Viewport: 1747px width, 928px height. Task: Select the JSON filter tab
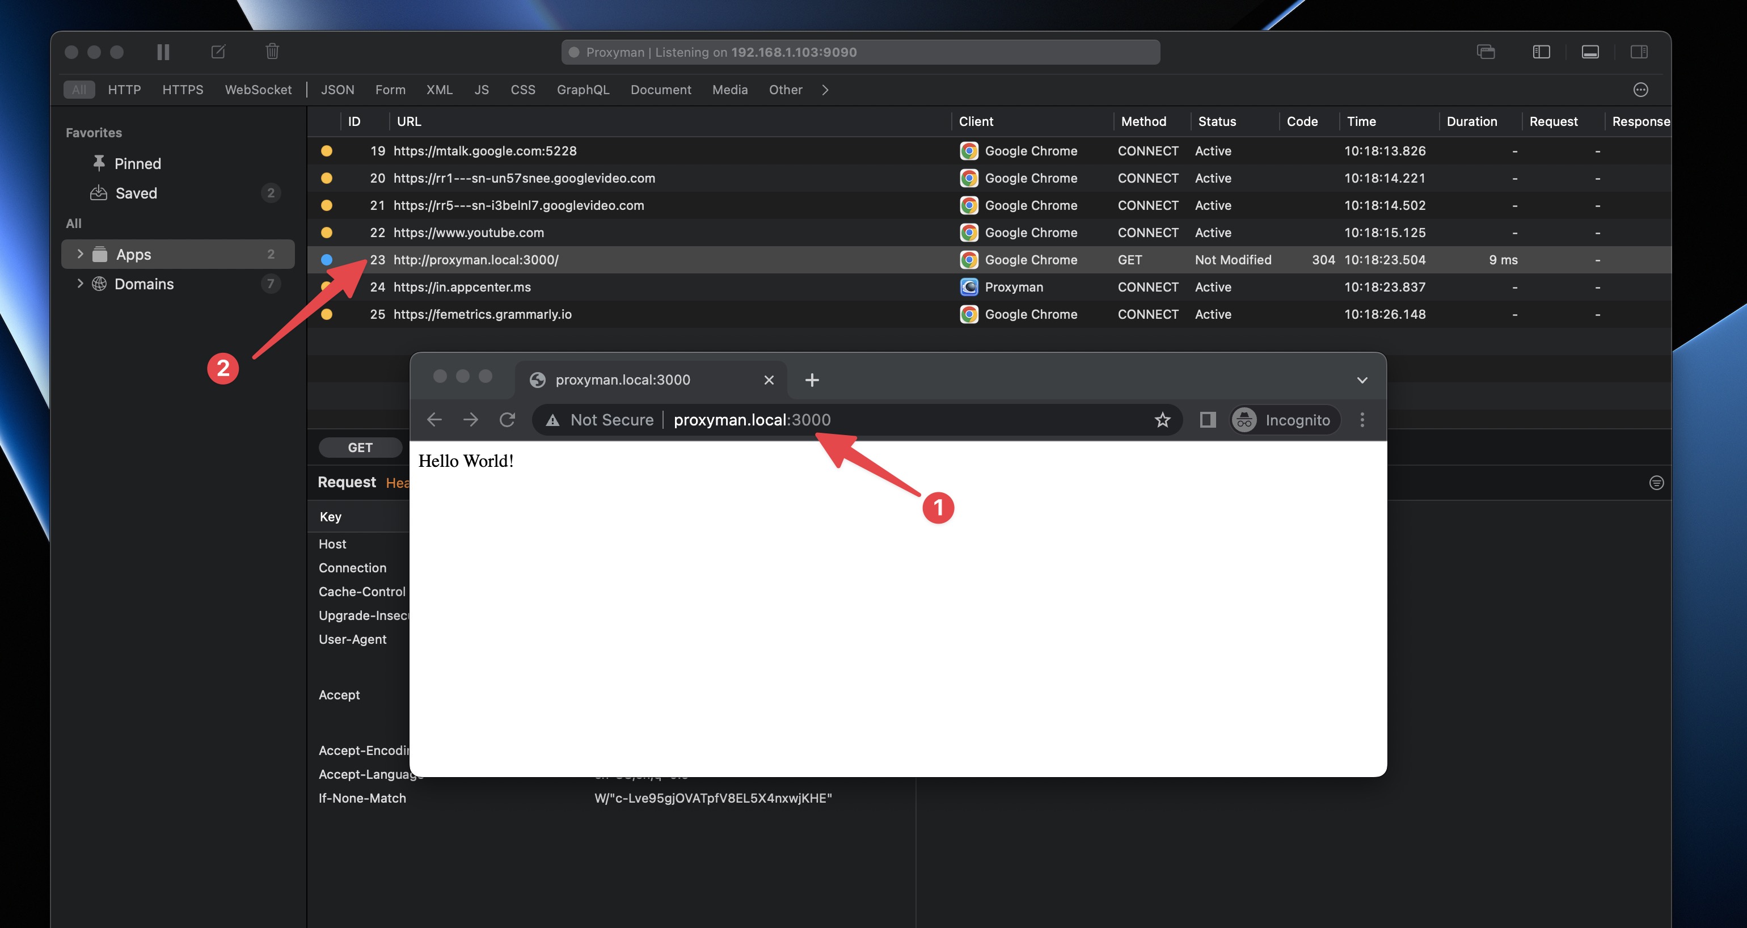[337, 90]
